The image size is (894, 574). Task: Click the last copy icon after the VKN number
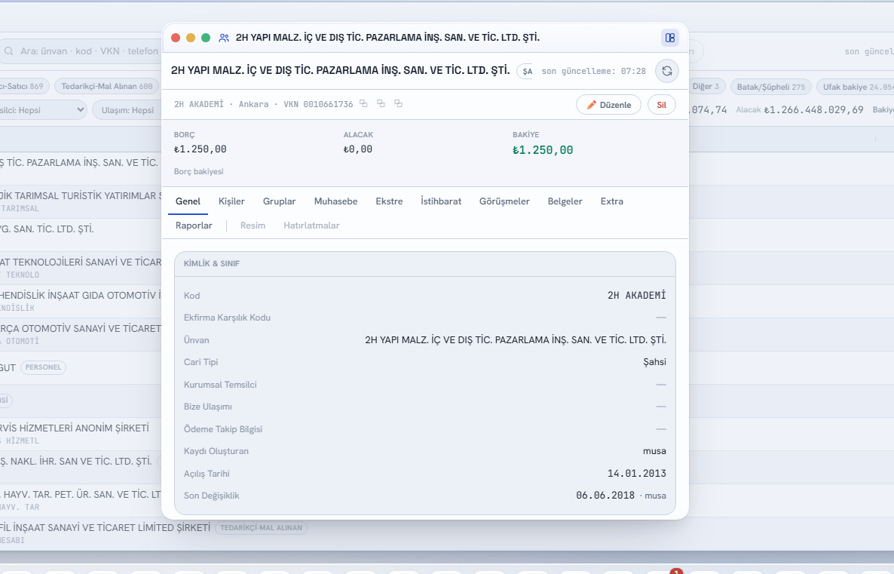point(398,103)
